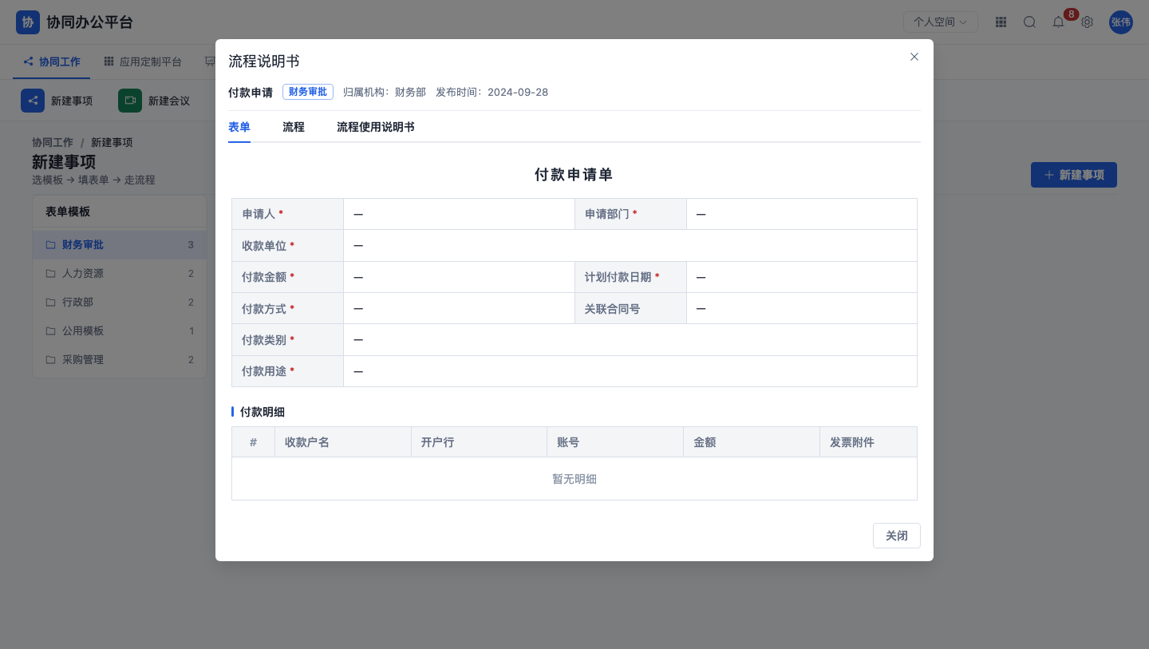Select the 财务审批 template category row
Screen dimensions: 1149x649
point(120,245)
